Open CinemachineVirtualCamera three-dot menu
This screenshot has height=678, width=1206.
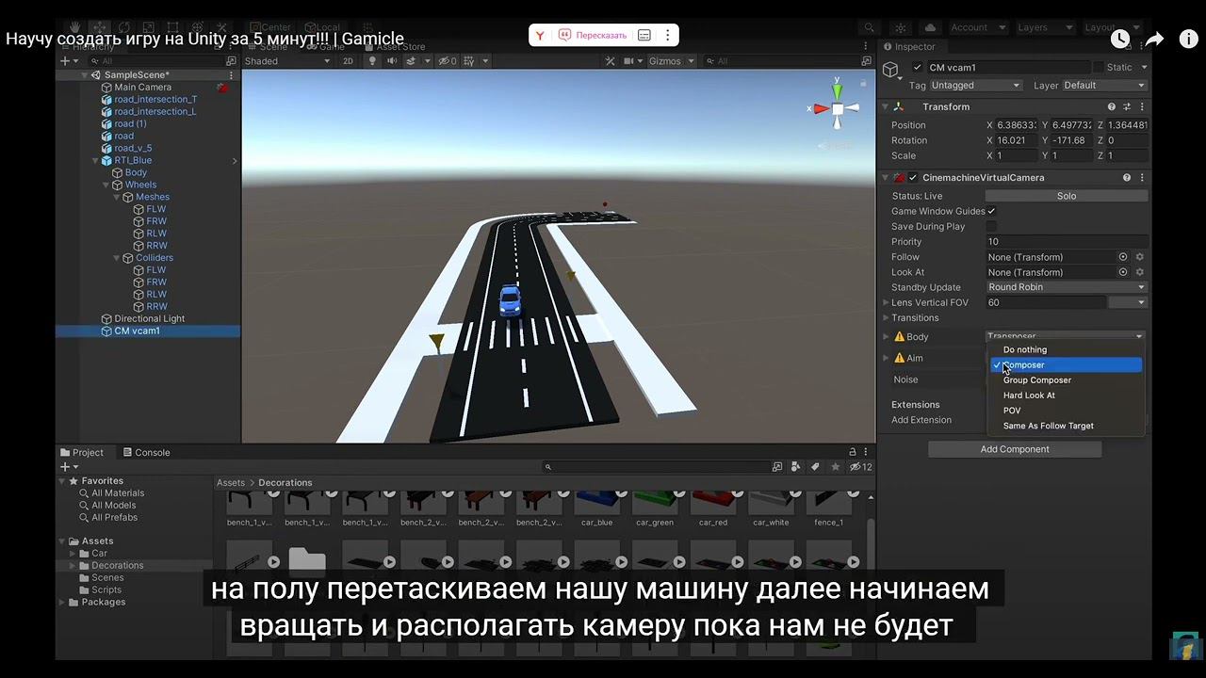point(1143,177)
